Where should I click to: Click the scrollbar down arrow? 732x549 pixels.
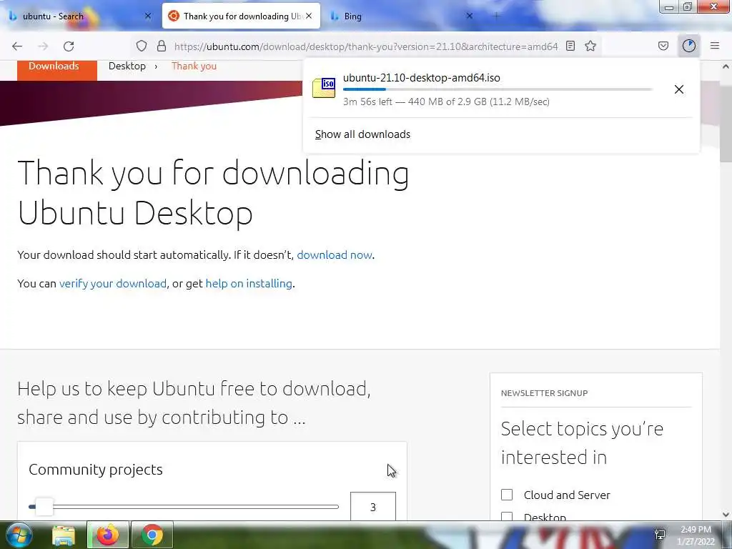click(726, 515)
